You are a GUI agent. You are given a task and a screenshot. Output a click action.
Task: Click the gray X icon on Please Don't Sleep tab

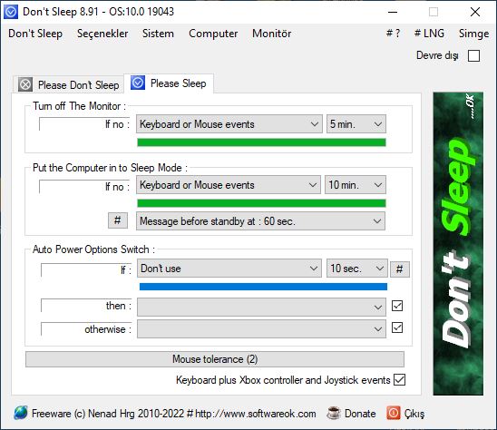25,84
